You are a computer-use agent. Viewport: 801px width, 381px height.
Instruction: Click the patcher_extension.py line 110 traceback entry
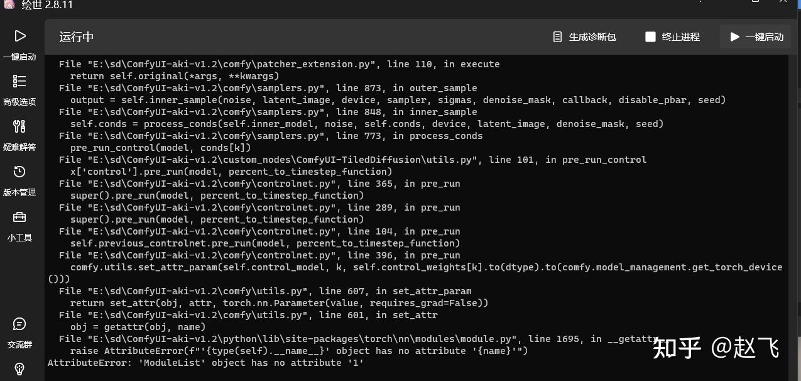click(279, 64)
